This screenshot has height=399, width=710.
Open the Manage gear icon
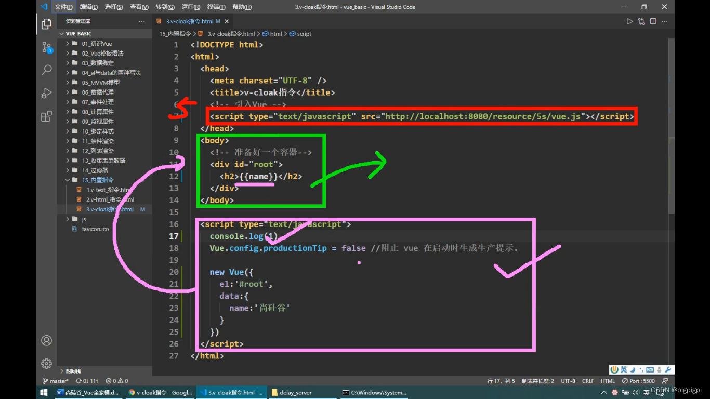click(46, 363)
